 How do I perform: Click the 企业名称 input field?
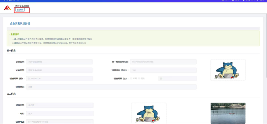tap(59, 62)
